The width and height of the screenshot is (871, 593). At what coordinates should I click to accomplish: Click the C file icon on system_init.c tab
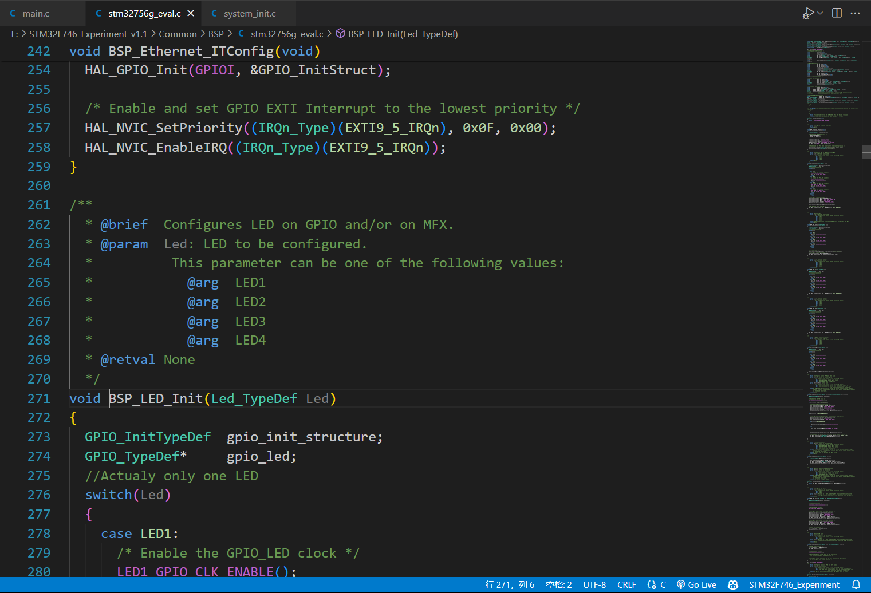(214, 13)
